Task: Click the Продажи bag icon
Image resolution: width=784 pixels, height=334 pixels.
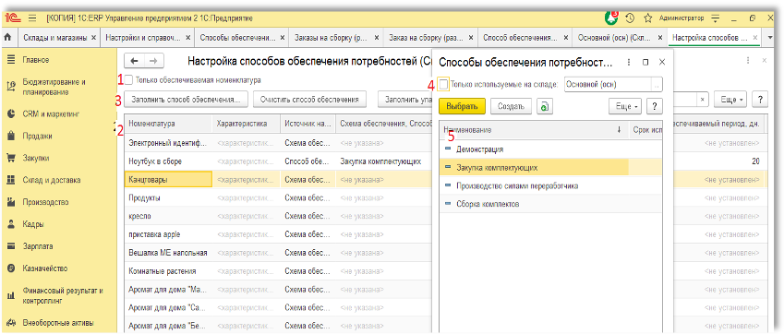Action: pyautogui.click(x=11, y=136)
